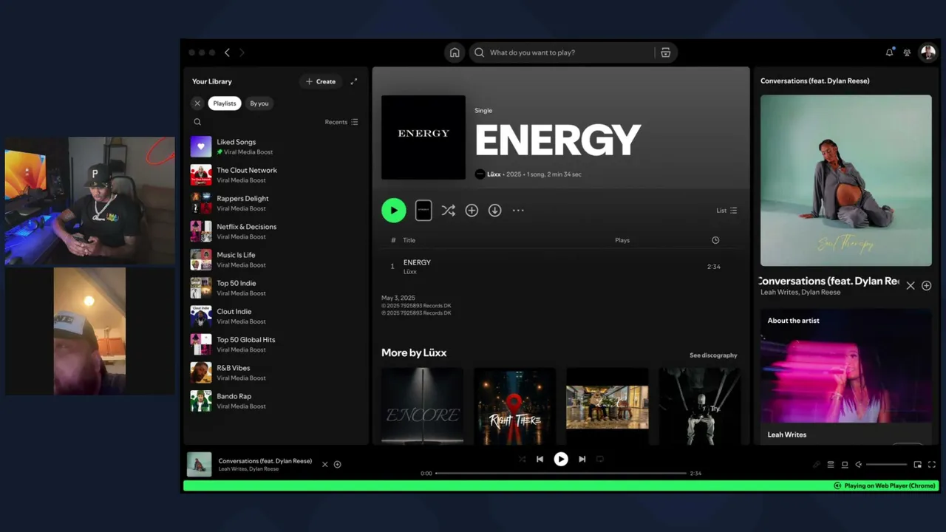Open Top 50 Indie playlist
The image size is (946, 532).
275,287
